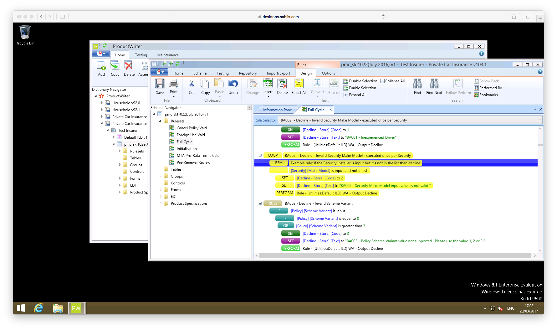Image resolution: width=557 pixels, height=330 pixels.
Task: Click the Undo arrow icon
Action: click(233, 84)
